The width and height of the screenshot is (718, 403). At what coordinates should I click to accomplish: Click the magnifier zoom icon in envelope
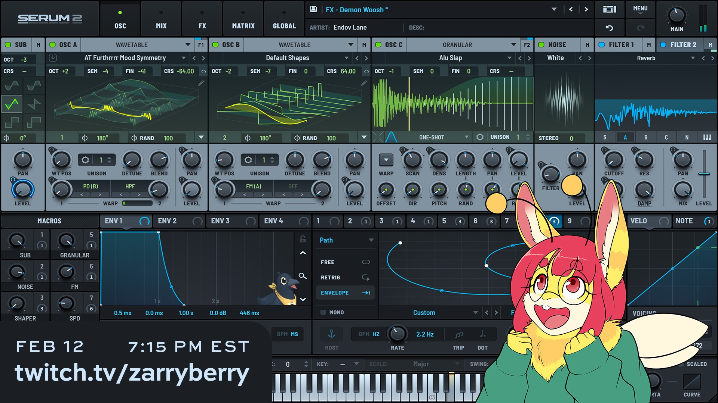point(303,276)
